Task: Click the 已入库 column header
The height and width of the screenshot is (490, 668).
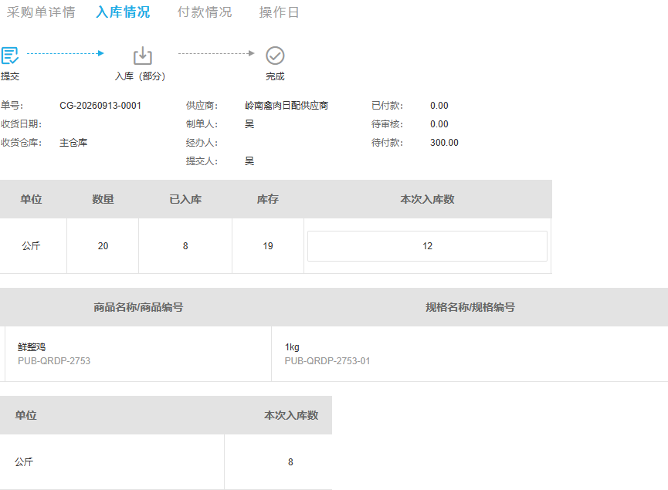Action: (185, 199)
